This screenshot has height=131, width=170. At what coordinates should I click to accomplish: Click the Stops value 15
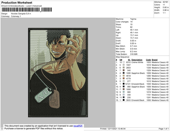(x=131, y=24)
